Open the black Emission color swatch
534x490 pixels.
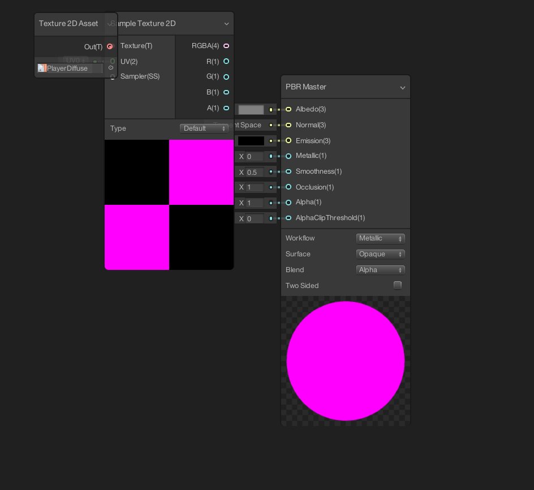(x=251, y=141)
